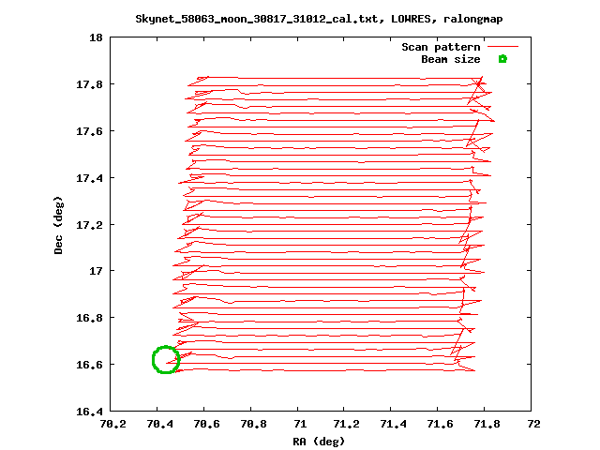
Task: Click y-axis tick label 16.8
Action: 89,318
